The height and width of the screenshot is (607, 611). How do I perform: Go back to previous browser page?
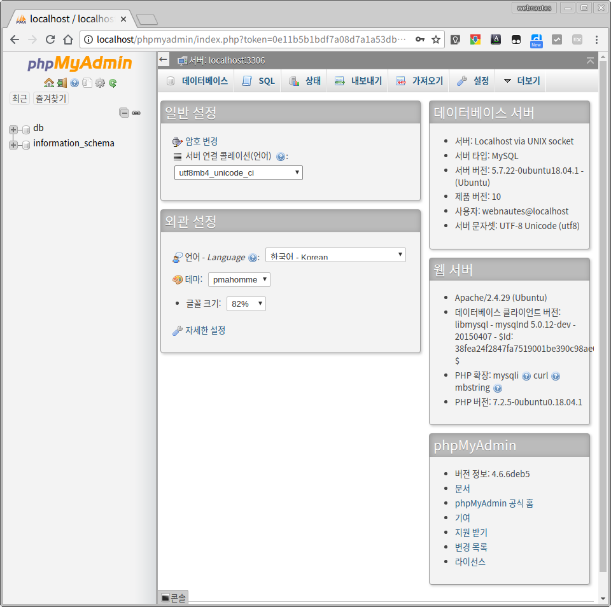pyautogui.click(x=15, y=39)
